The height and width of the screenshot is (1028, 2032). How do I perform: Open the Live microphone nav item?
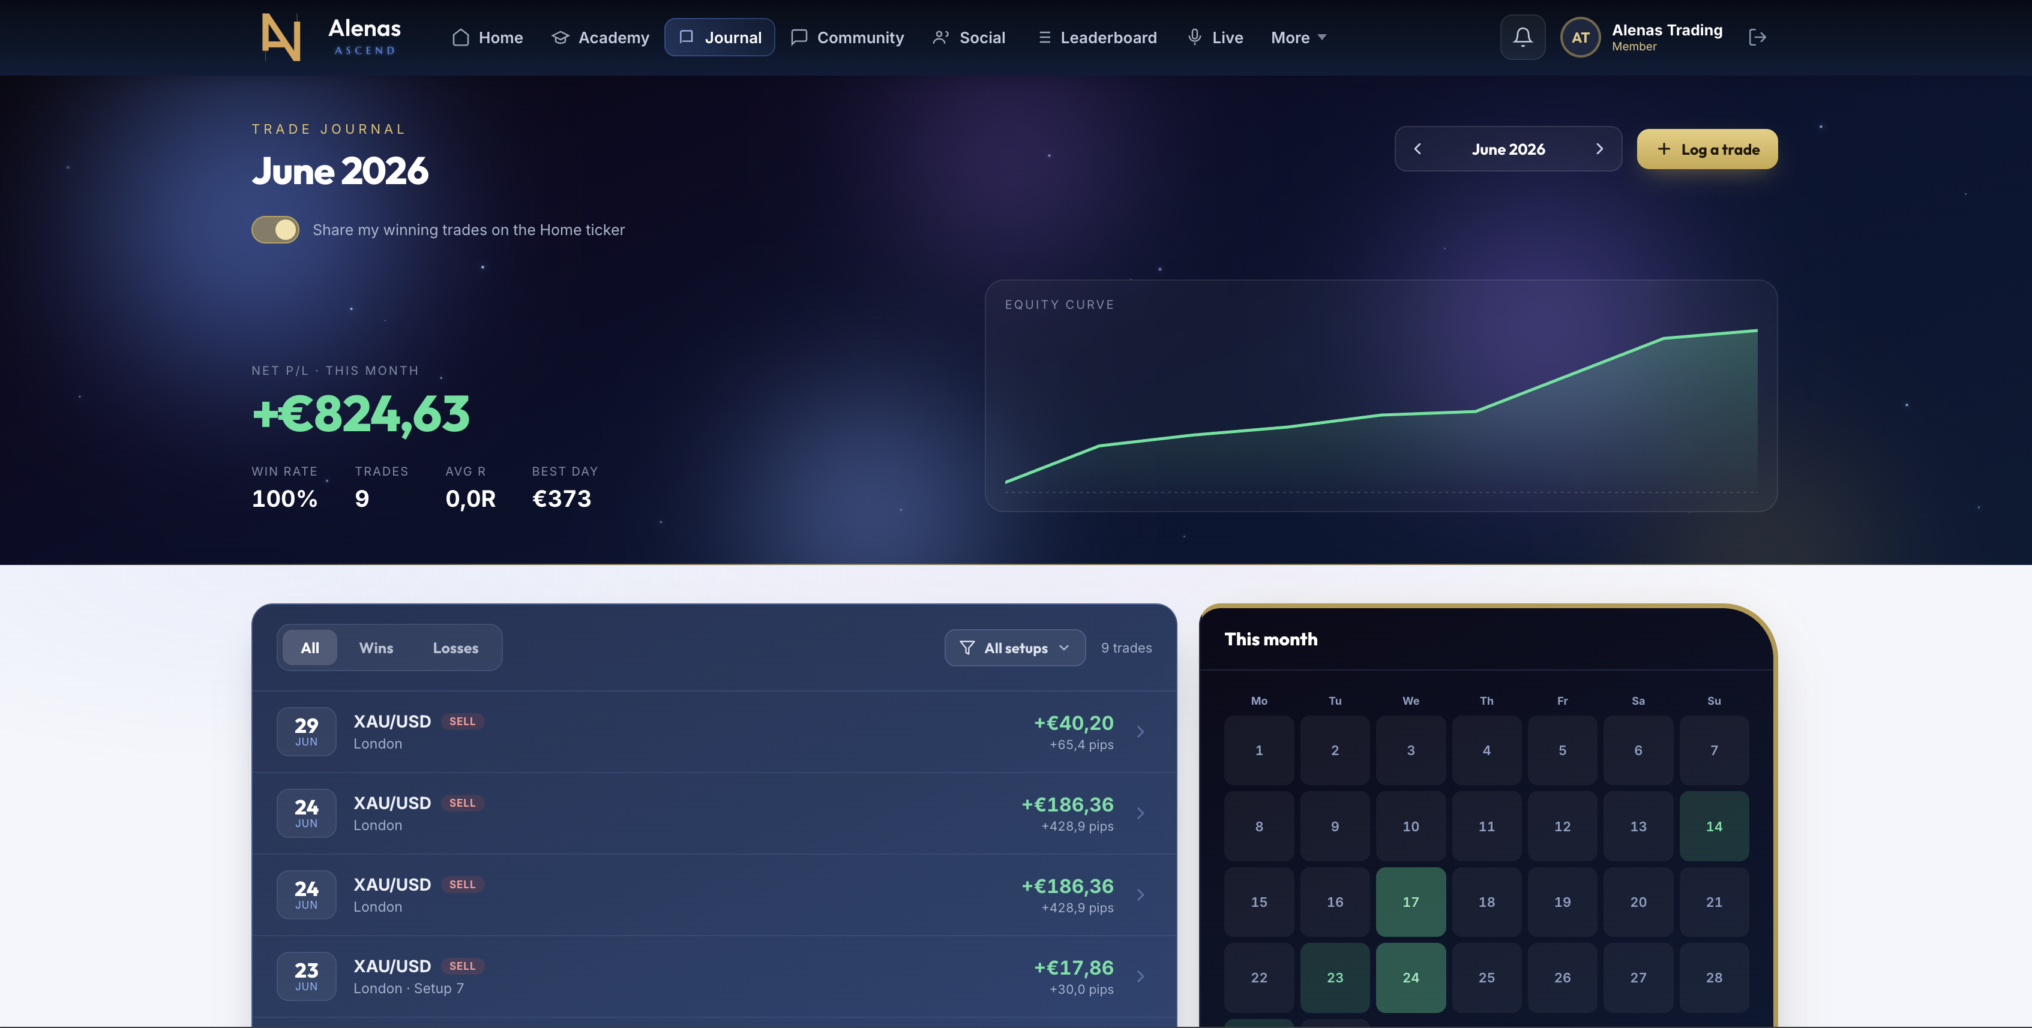click(1215, 37)
